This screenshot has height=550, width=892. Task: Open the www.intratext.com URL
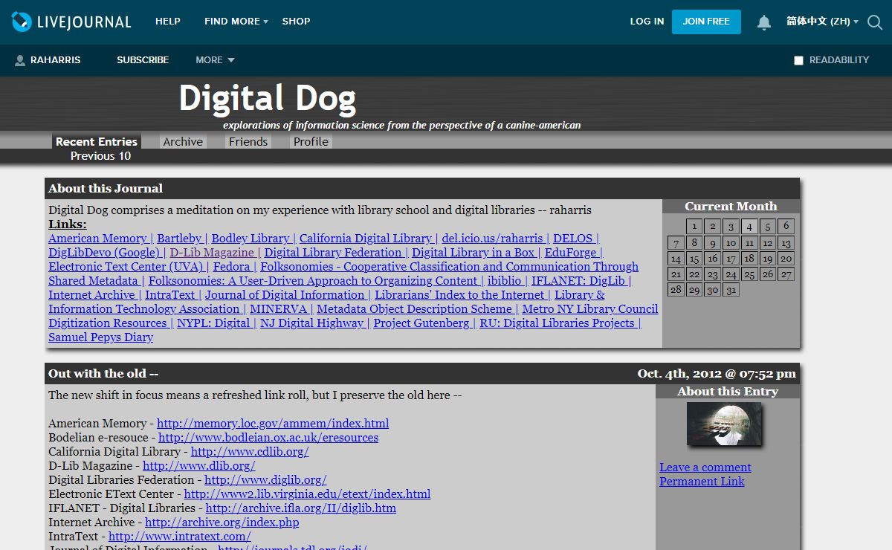click(x=180, y=537)
